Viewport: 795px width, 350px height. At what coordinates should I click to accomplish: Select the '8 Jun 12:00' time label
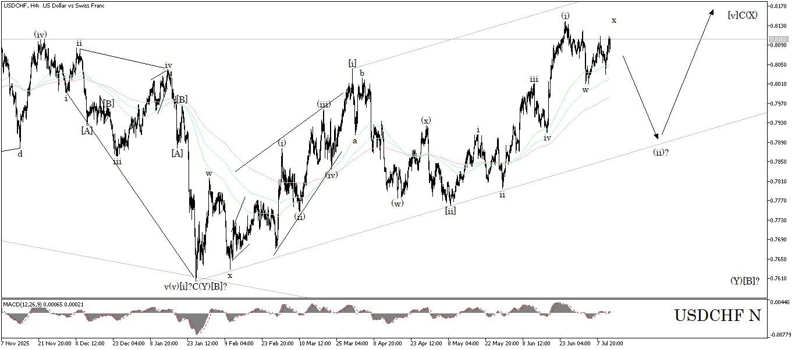point(537,343)
